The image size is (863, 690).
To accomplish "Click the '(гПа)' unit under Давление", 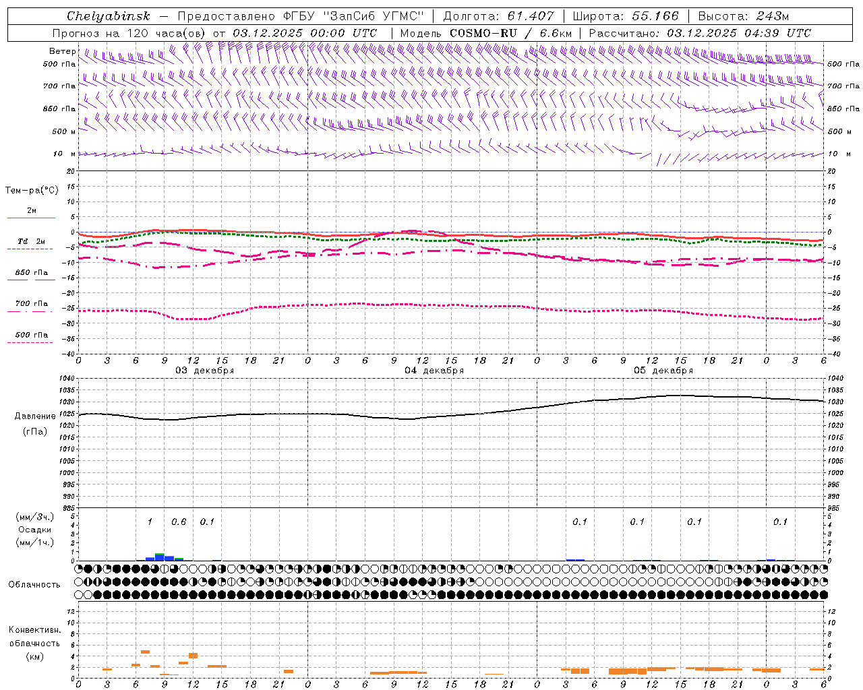I will (35, 431).
